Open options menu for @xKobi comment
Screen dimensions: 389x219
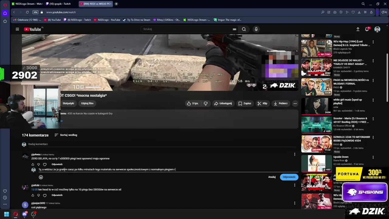tap(294, 185)
